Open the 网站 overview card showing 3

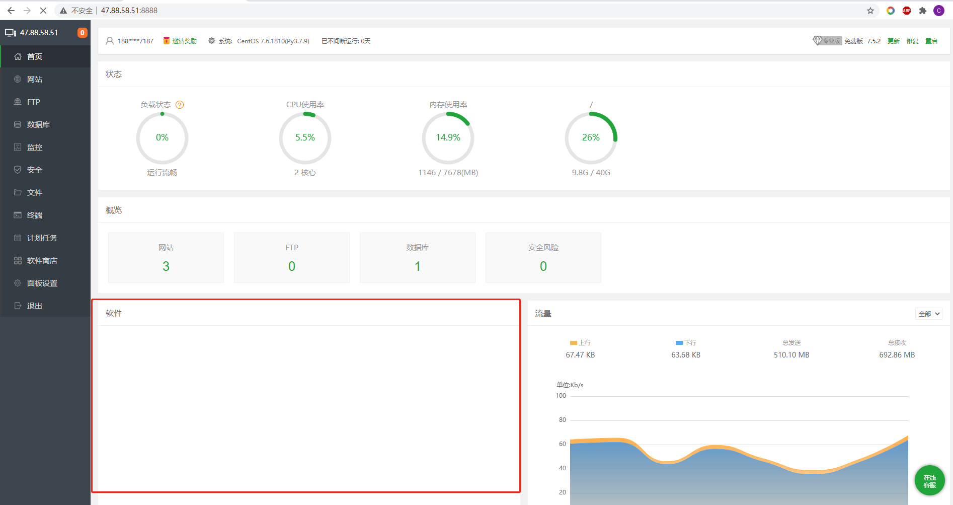click(166, 258)
